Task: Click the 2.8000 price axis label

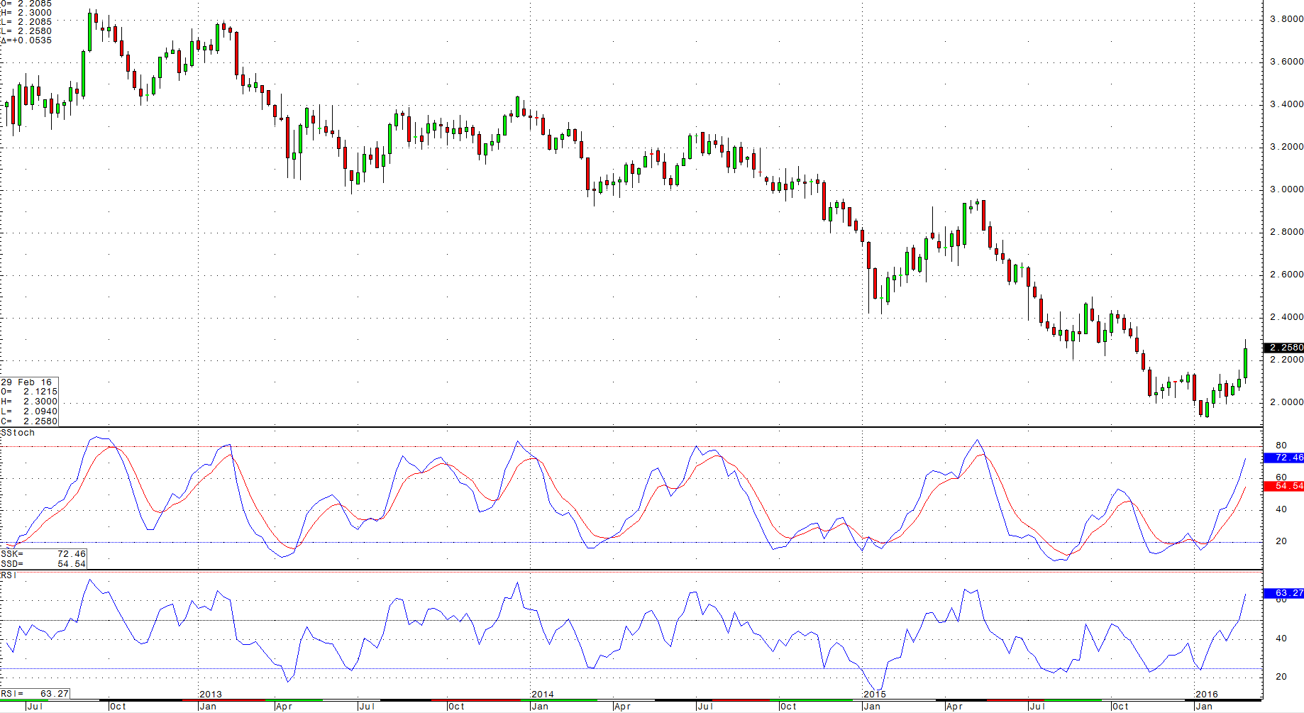Action: pos(1286,232)
